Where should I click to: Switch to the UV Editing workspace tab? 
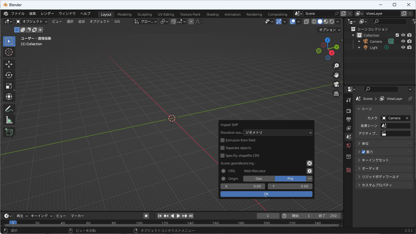[166, 14]
